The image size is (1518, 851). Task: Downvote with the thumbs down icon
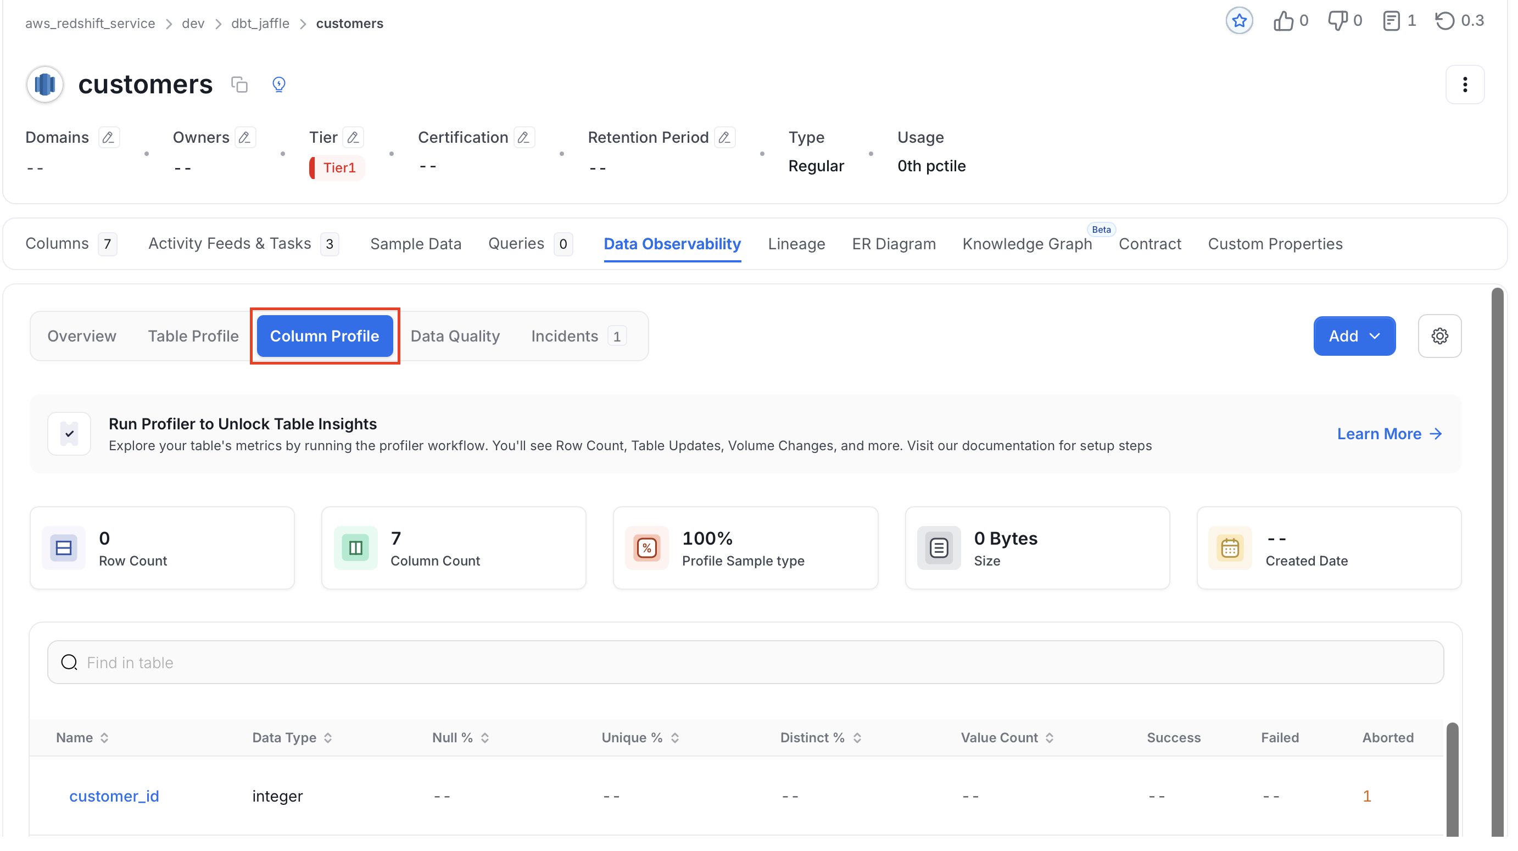tap(1337, 21)
